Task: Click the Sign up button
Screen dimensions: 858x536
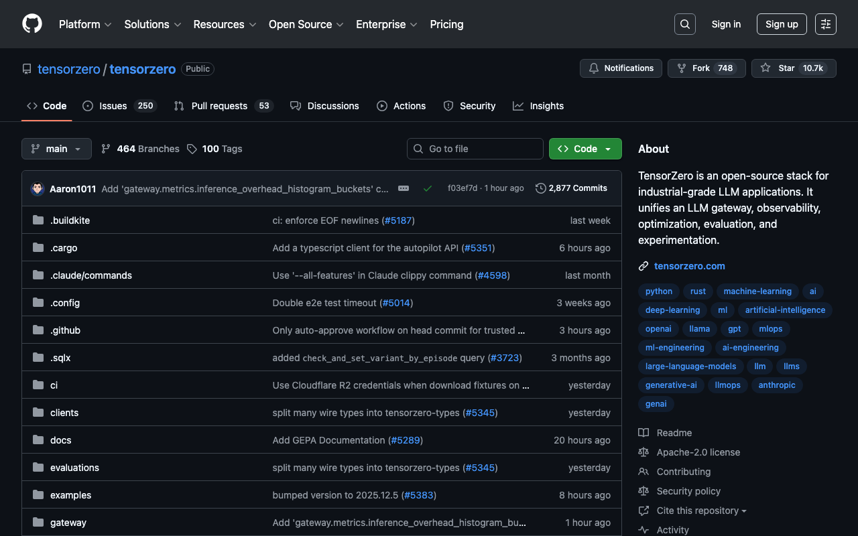Action: [x=782, y=24]
